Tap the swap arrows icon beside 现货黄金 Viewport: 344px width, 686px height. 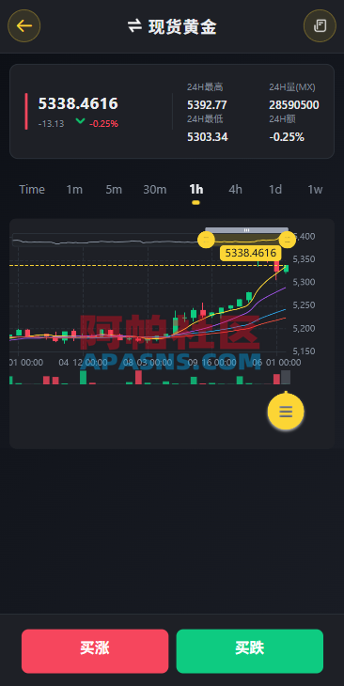(x=134, y=25)
